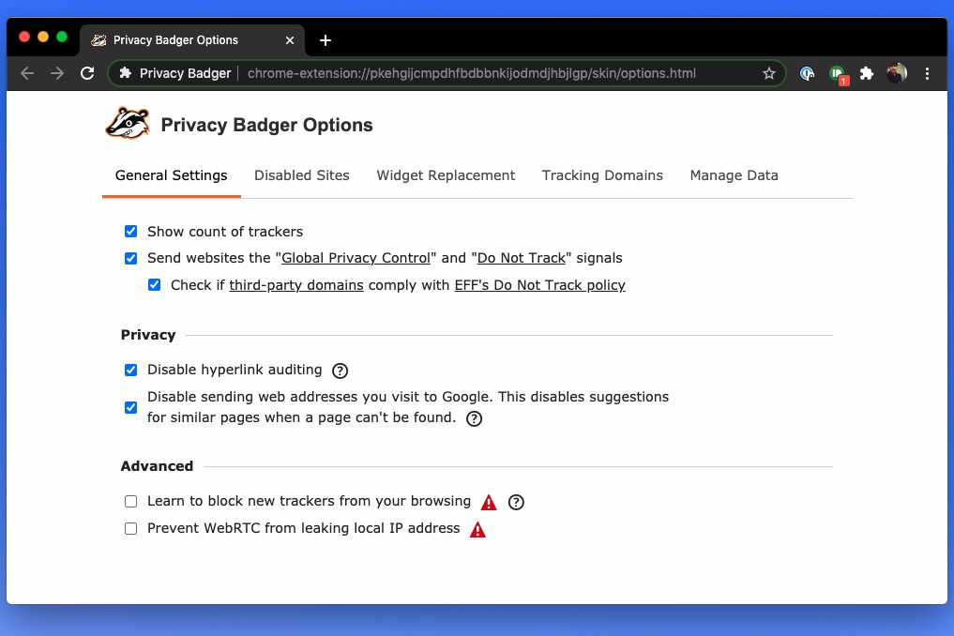Click the browser forward arrow
Screen dimensions: 954x636
[57, 74]
